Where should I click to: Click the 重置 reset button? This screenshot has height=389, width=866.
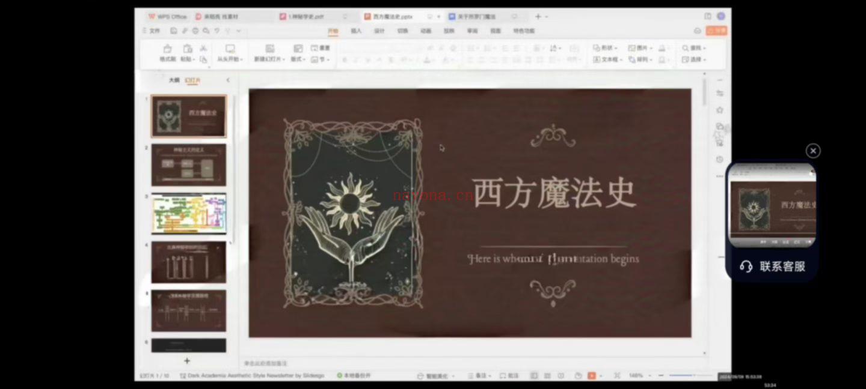(x=321, y=48)
